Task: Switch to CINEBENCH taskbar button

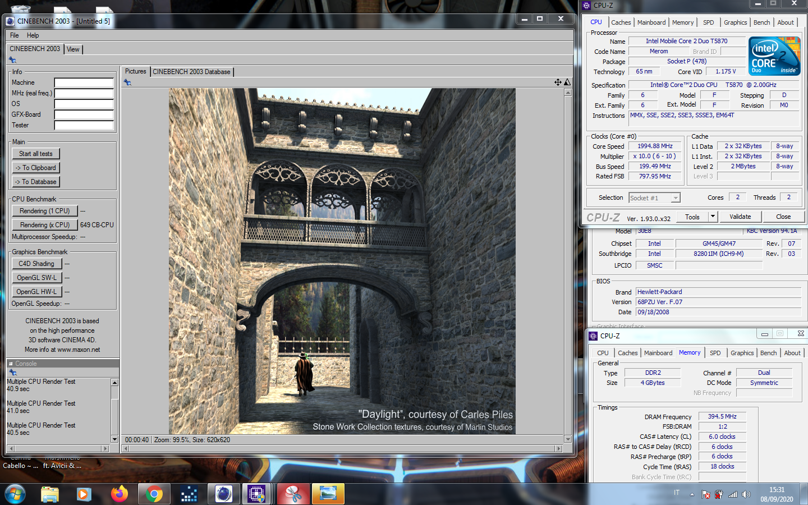Action: pos(224,494)
